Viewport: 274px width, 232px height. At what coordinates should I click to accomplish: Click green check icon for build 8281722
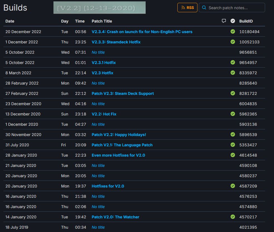233,93
